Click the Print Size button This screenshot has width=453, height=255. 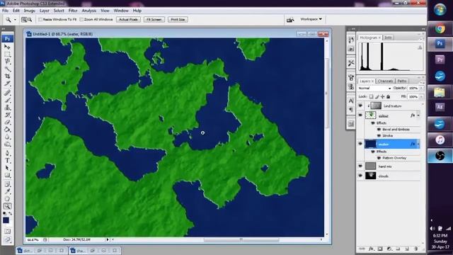(x=178, y=19)
